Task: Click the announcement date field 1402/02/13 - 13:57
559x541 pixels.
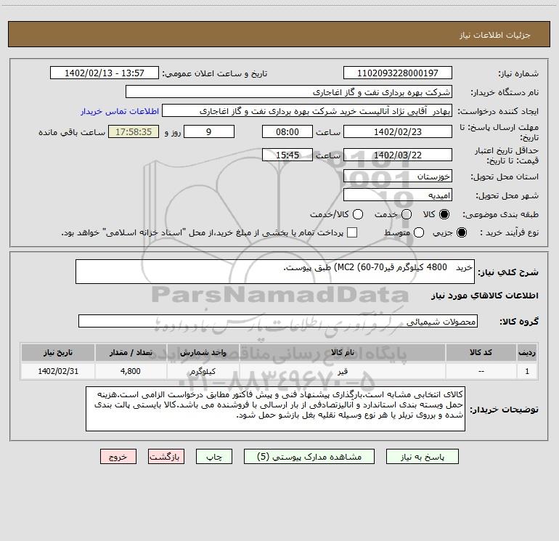Action: [105, 73]
